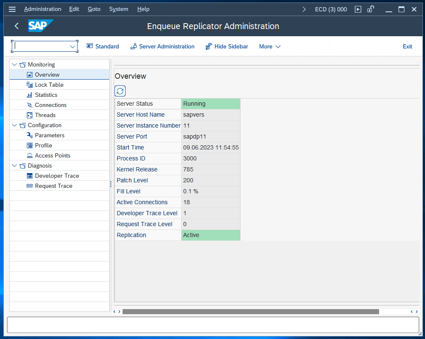Click the Lock Table icon

[x=29, y=85]
